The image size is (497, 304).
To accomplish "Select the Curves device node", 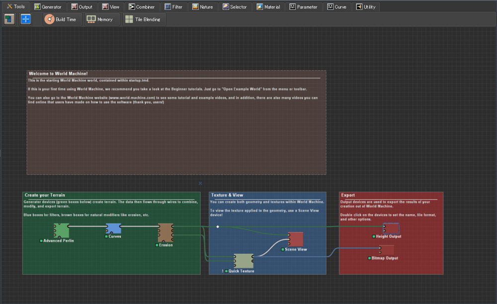I will click(x=113, y=228).
